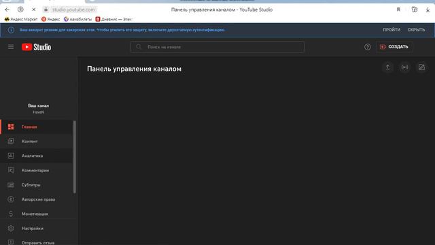This screenshot has width=435, height=245.
Task: Click the studio.youtube.com address field
Action: (73, 10)
